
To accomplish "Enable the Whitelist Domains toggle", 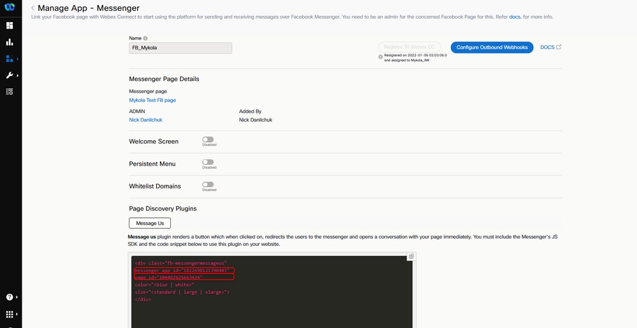I will pyautogui.click(x=208, y=184).
